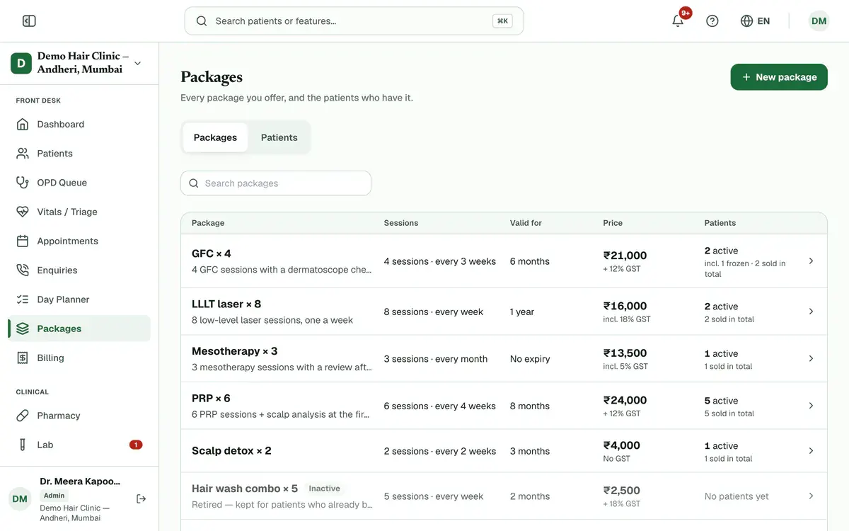Select the Scalp detox × 2 package name
Screen dimensions: 849x531
point(231,451)
